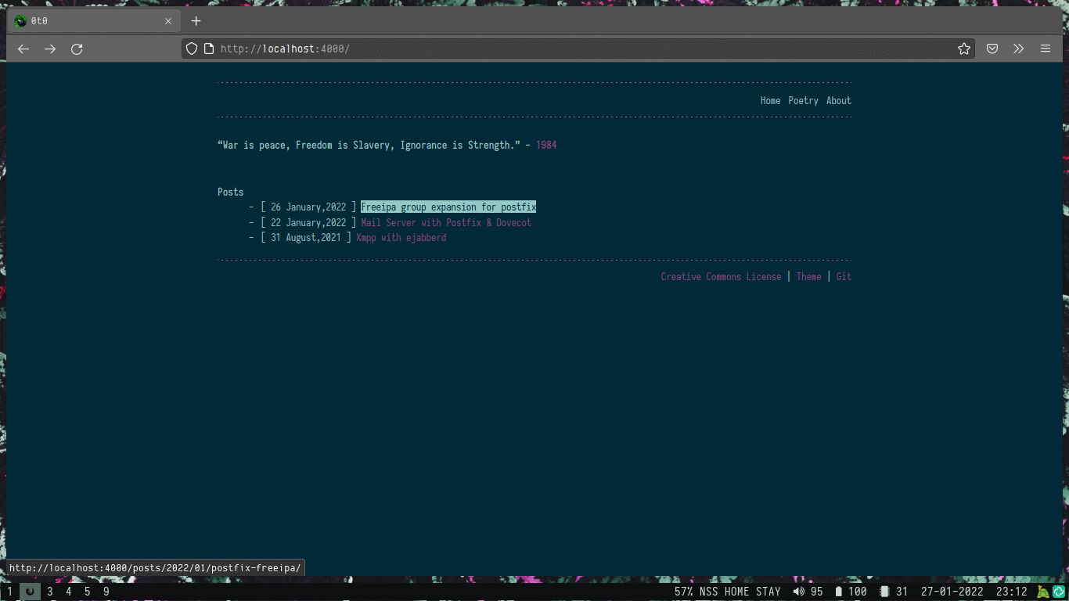Click the 26 January,2022 date text
This screenshot has width=1069, height=601.
point(308,207)
